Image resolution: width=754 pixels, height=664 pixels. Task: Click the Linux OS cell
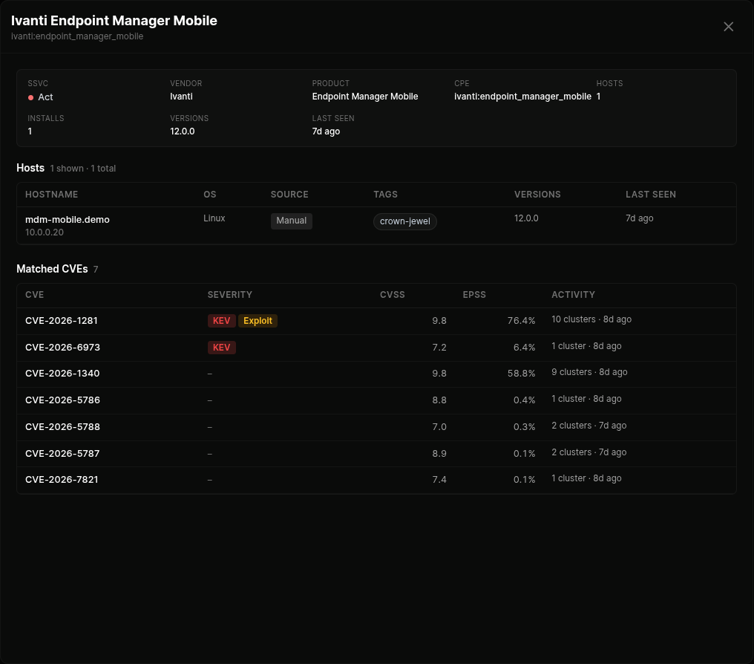[214, 218]
